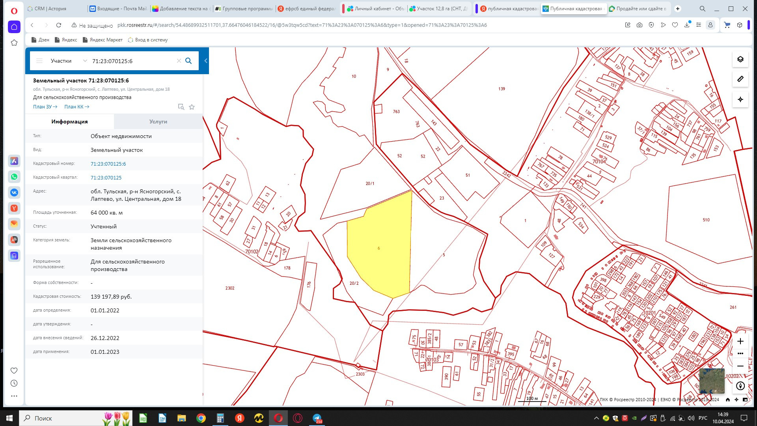Collapse the left info panel arrow
Image resolution: width=757 pixels, height=426 pixels.
[x=205, y=61]
